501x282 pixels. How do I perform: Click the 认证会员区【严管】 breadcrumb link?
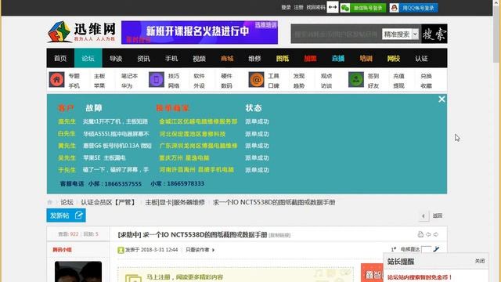(x=109, y=202)
